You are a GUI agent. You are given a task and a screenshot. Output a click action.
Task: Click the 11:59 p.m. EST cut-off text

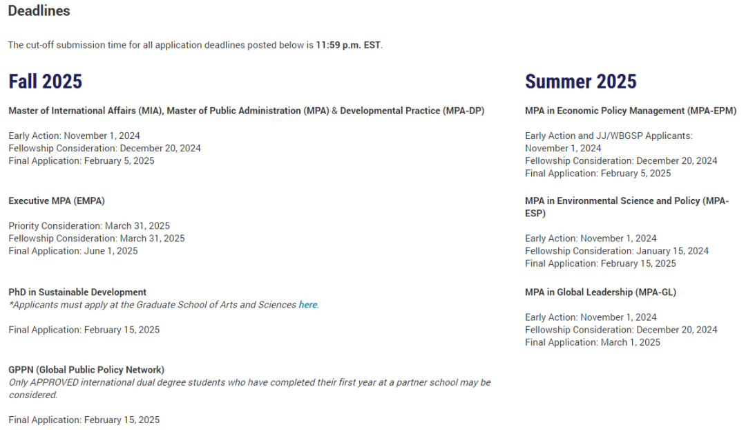[348, 45]
